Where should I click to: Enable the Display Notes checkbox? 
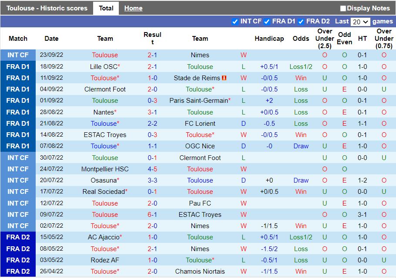tap(343, 8)
